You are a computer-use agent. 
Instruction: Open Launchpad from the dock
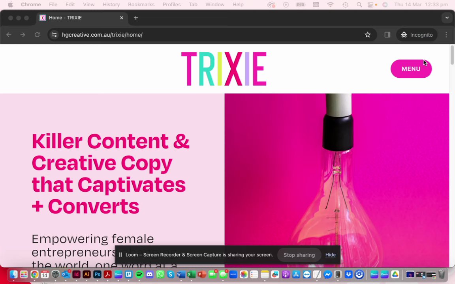coord(24,274)
